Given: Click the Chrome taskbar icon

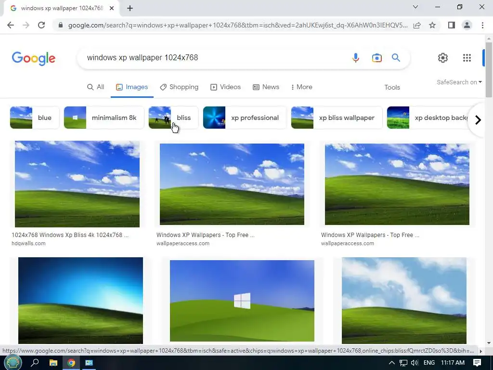Looking at the screenshot, I should pos(71,363).
